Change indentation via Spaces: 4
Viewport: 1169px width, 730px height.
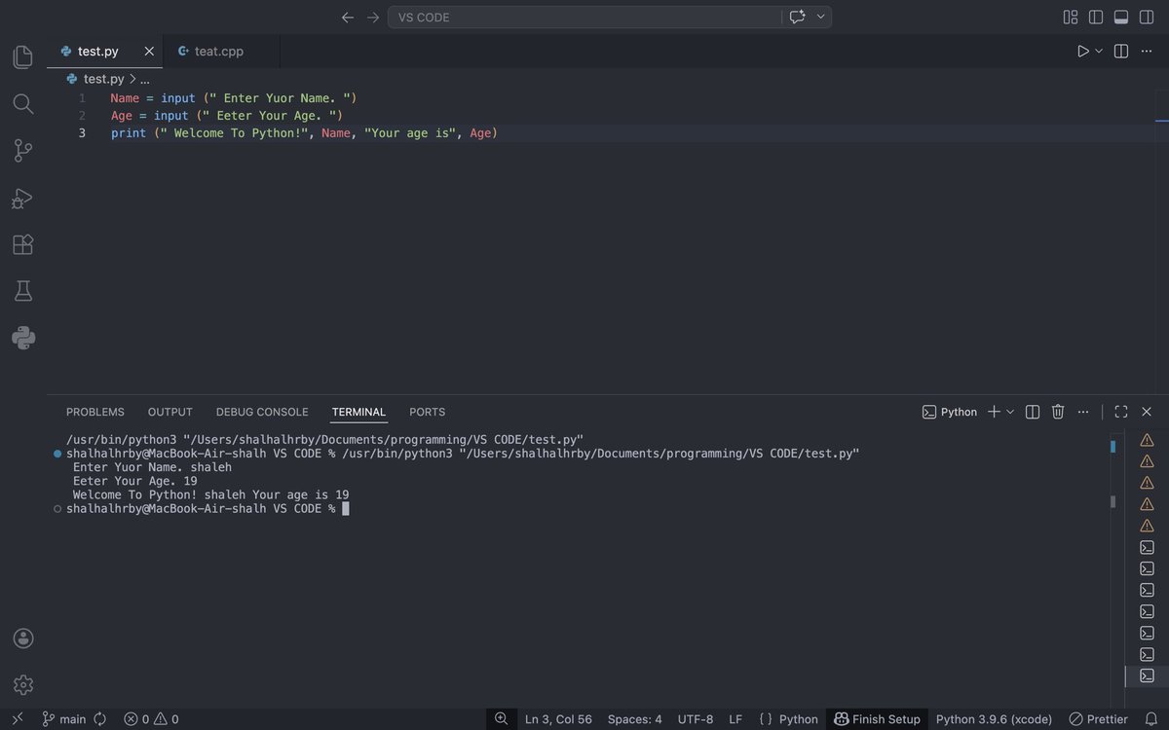[634, 719]
